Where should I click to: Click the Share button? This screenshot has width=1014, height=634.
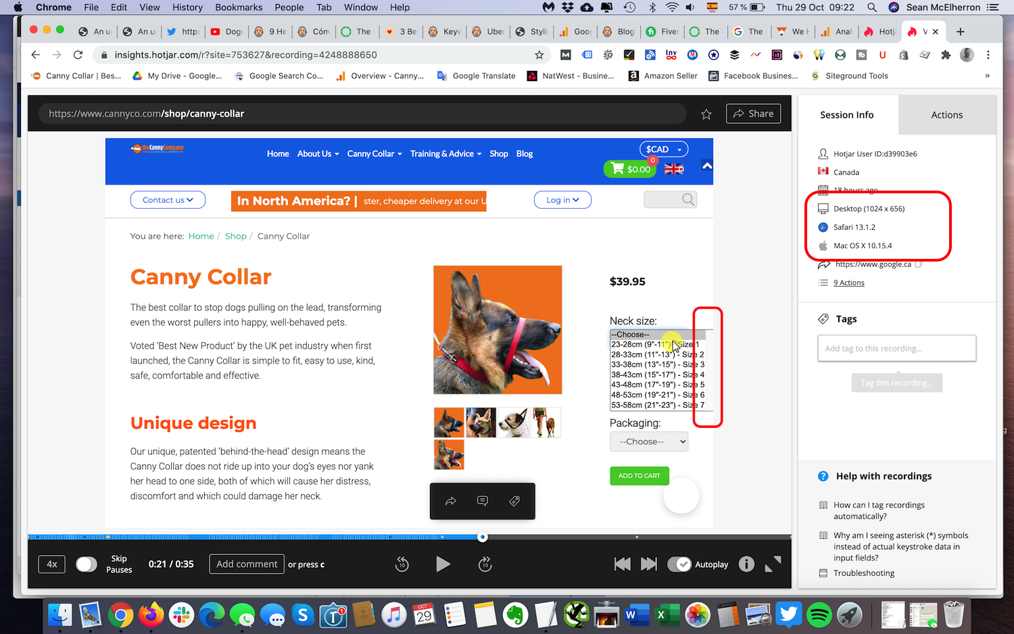(x=753, y=114)
